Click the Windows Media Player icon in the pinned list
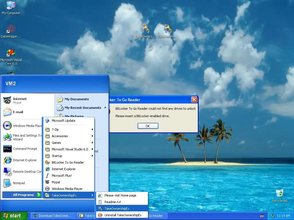This screenshot has width=294, height=220. [7, 125]
